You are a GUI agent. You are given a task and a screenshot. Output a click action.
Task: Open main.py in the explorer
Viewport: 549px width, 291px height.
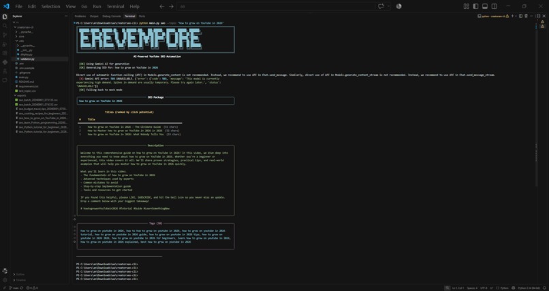[x=23, y=78]
